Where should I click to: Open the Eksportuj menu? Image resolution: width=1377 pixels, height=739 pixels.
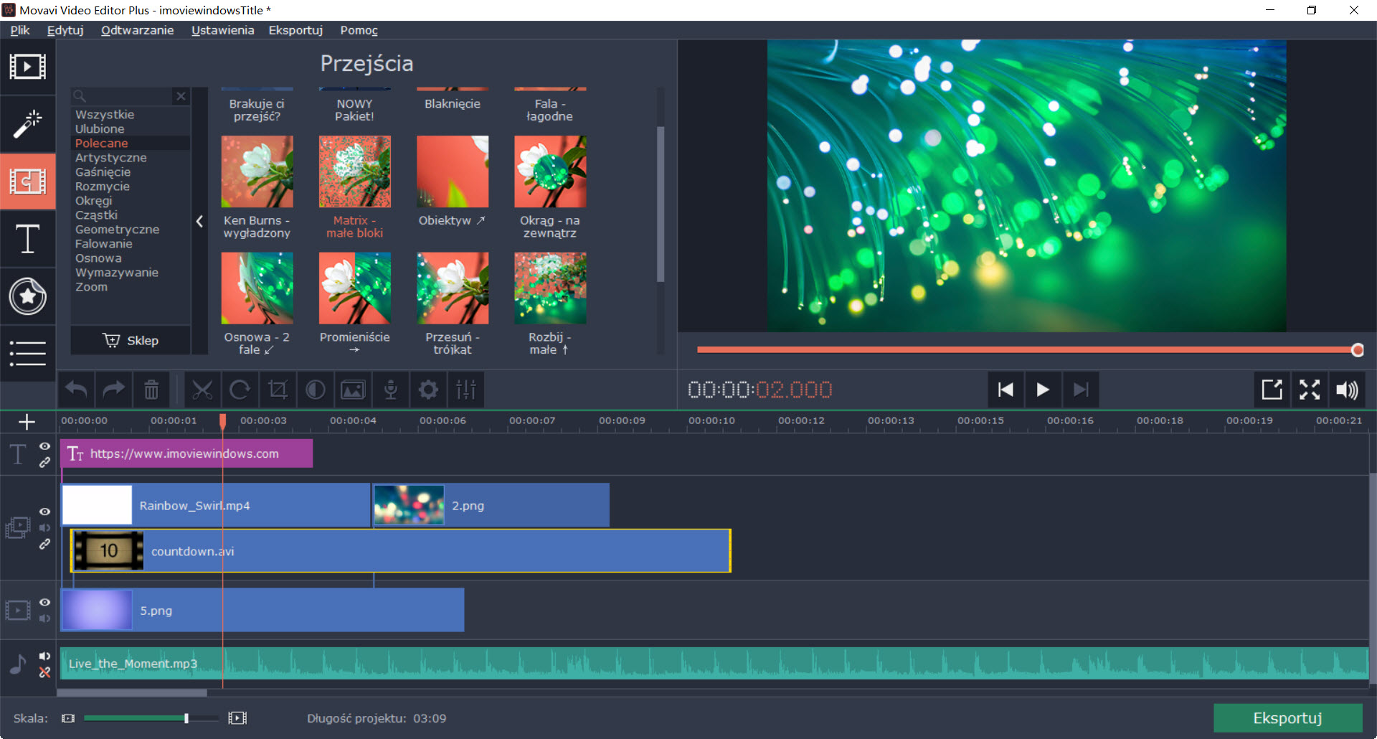click(x=295, y=30)
